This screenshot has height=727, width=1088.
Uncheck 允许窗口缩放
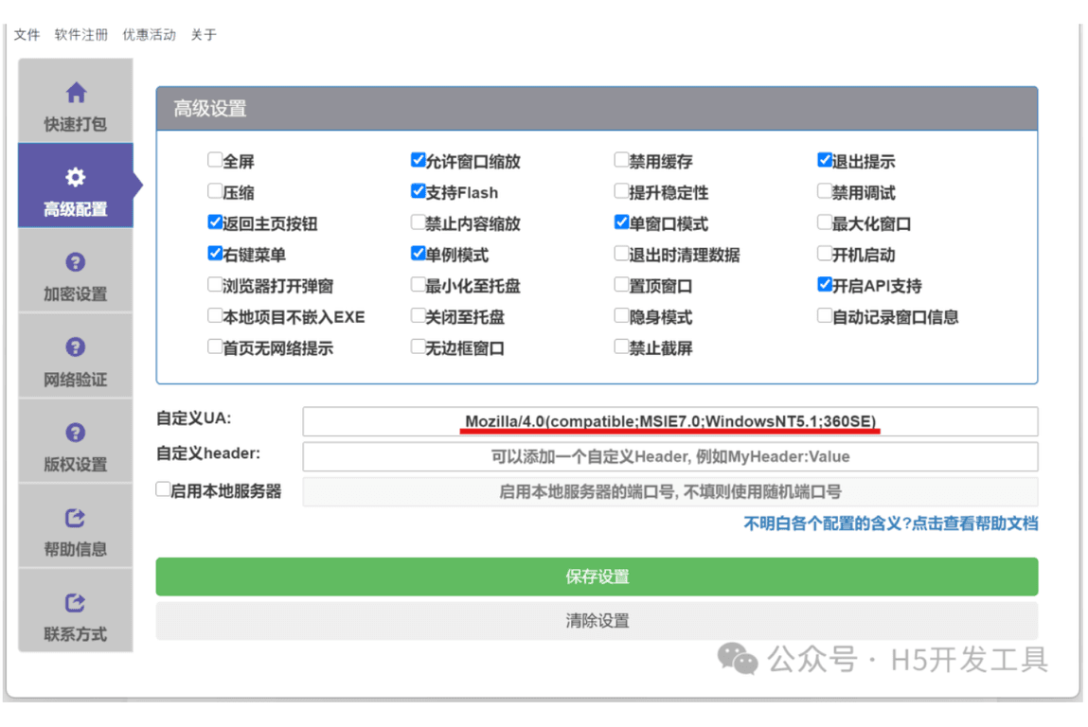418,160
